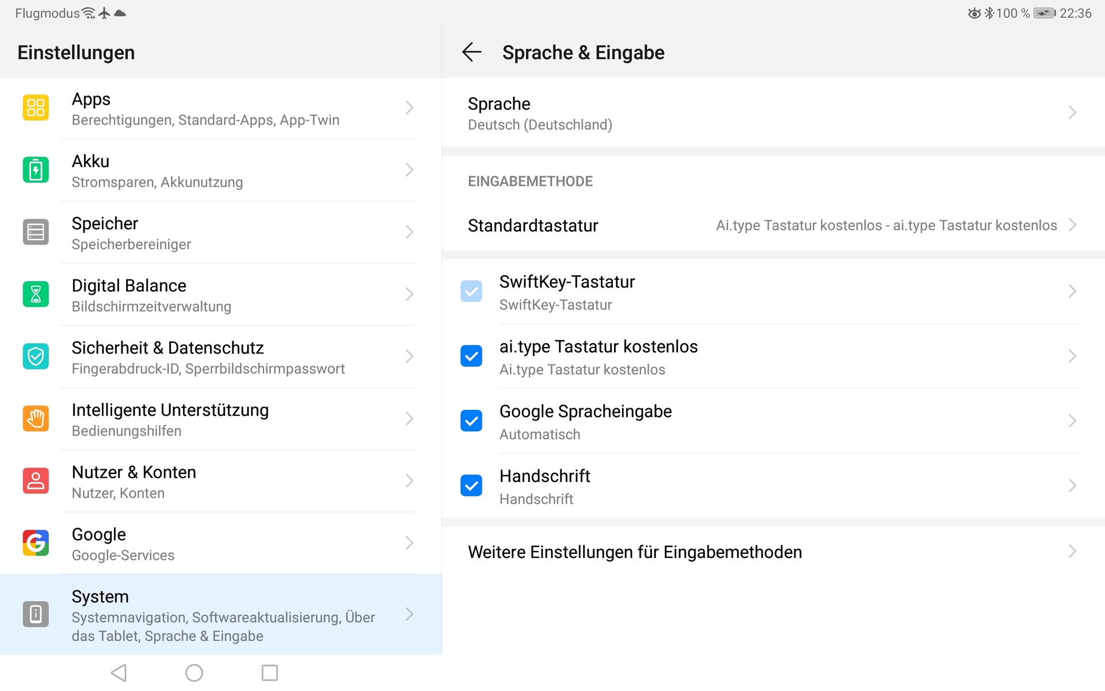Uncheck the ai.type Tastatur kostenlos checkbox
1105x691 pixels.
pos(471,356)
